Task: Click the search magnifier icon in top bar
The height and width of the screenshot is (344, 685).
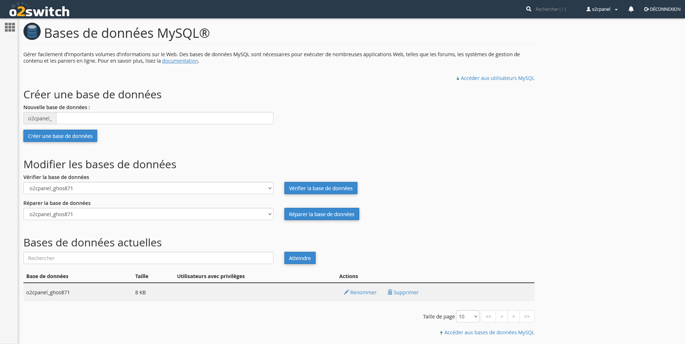Action: click(x=528, y=9)
